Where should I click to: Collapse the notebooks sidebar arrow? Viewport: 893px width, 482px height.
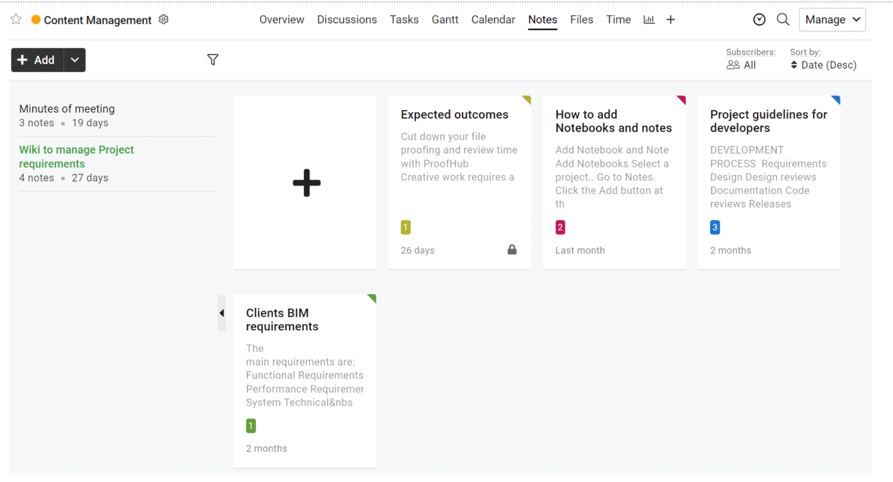coord(222,313)
